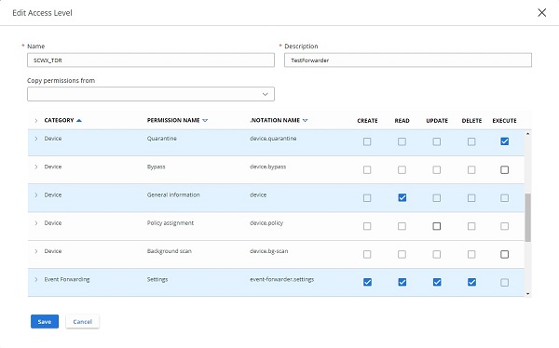Viewport: 559px width, 348px height.
Task: Expand the Quarantine permission row
Action: point(36,139)
